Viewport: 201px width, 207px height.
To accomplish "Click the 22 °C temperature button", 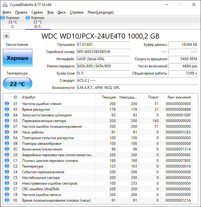I will pyautogui.click(x=18, y=84).
